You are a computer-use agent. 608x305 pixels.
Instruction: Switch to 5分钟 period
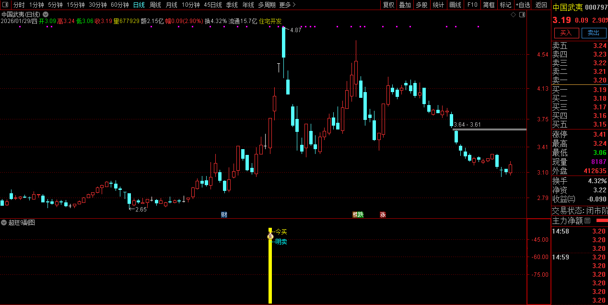click(55, 5)
